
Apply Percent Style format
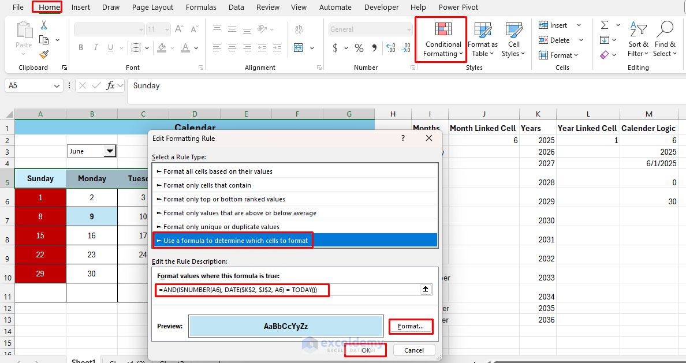point(359,48)
